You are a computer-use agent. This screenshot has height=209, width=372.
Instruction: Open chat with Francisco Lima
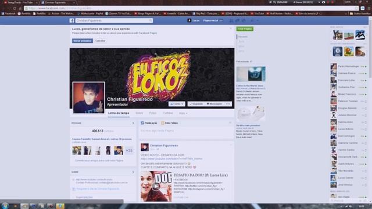[x=349, y=80]
